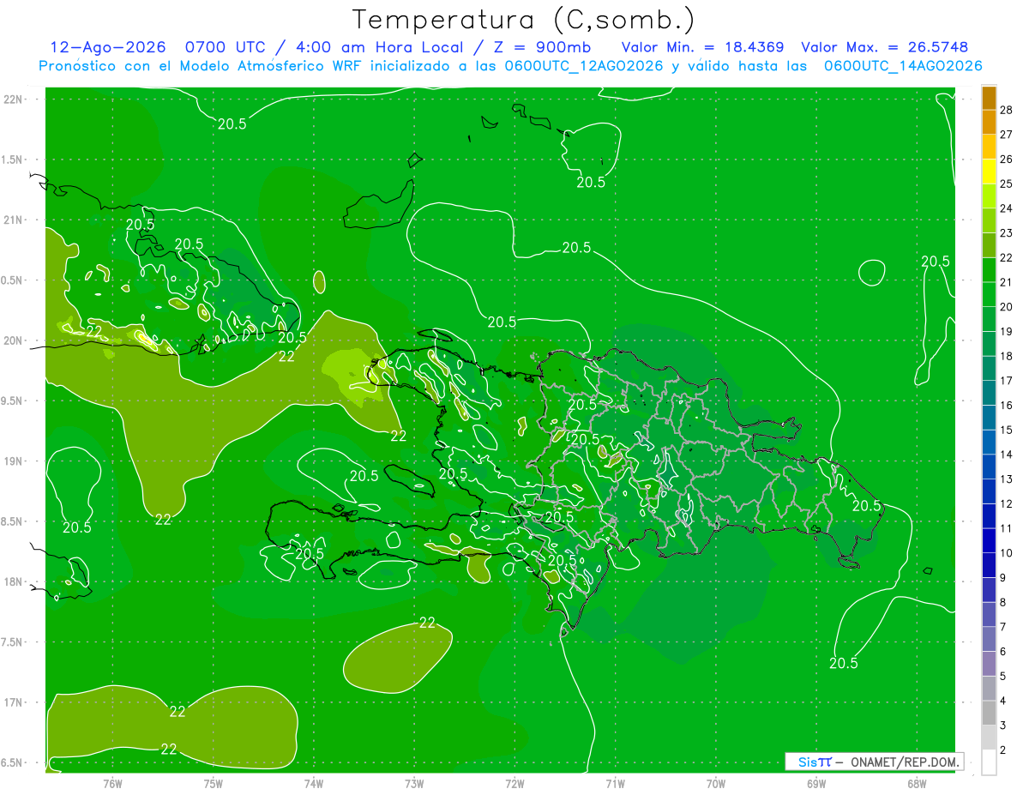Pick the teal swatch between 16 and 17
The width and height of the screenshot is (1029, 795).
(989, 393)
